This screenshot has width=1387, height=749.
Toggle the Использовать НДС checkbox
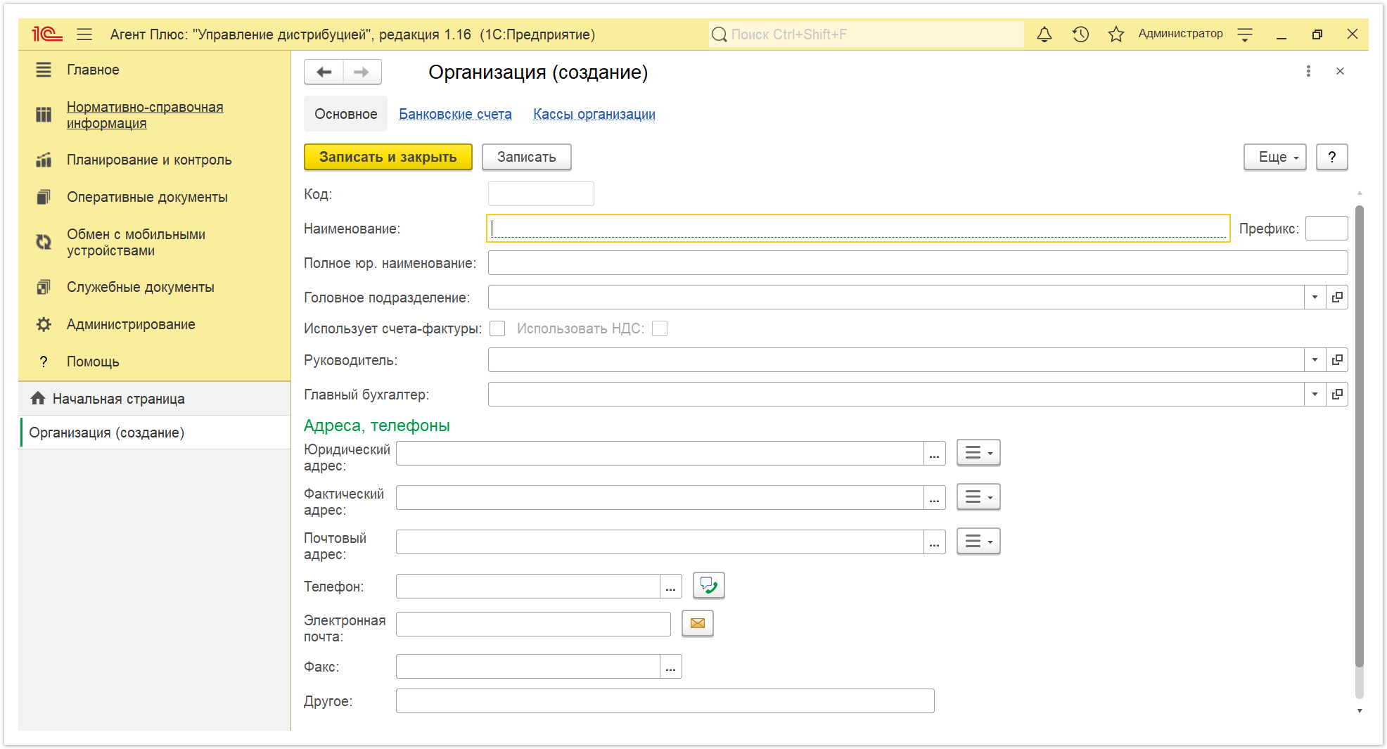coord(660,328)
